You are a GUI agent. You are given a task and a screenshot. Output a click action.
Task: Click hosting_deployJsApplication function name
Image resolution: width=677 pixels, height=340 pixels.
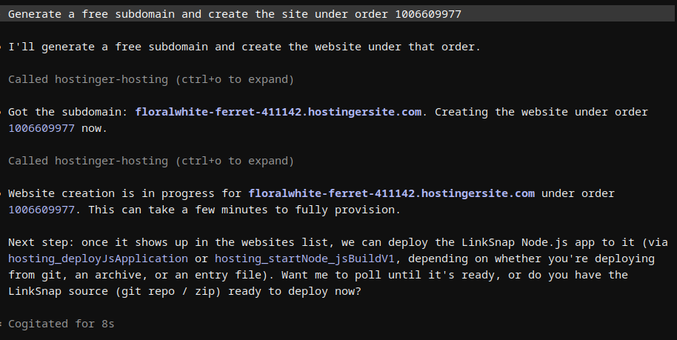point(98,259)
